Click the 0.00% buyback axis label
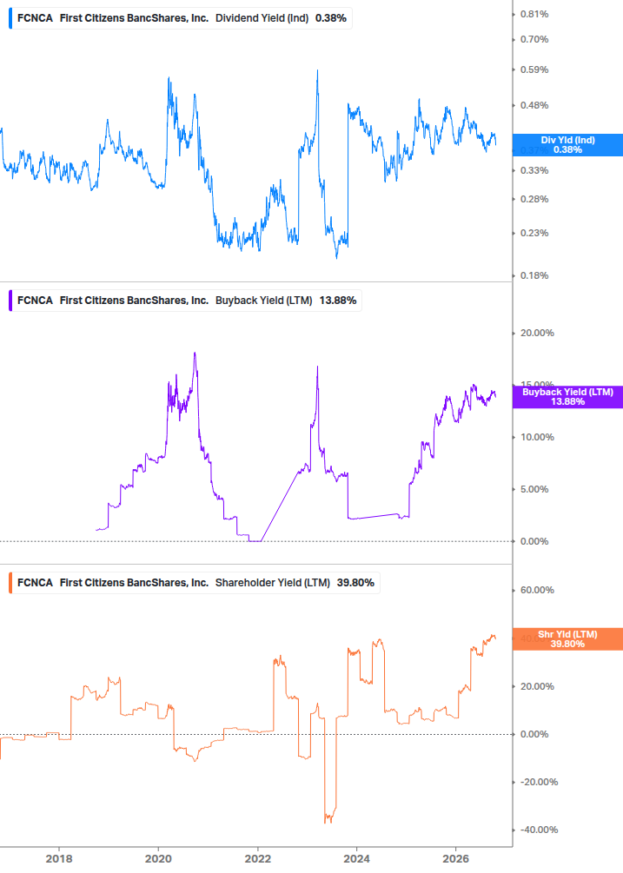The width and height of the screenshot is (623, 873). (x=534, y=541)
